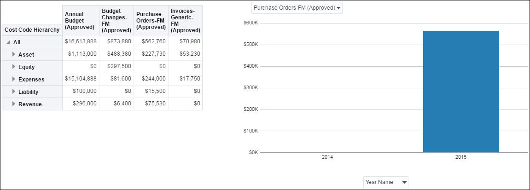Screen dimensions: 530x190
Task: Expand the Expenses cost code row
Action: (x=14, y=79)
